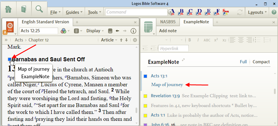The image size is (278, 126).
Task: Toggle superscript formatting
Action: tap(216, 40)
